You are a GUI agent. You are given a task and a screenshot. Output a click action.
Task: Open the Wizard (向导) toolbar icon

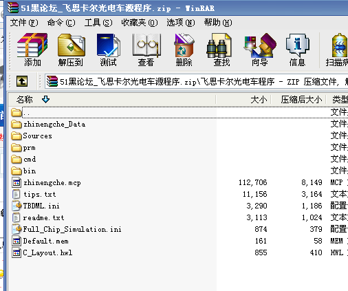pyautogui.click(x=260, y=45)
